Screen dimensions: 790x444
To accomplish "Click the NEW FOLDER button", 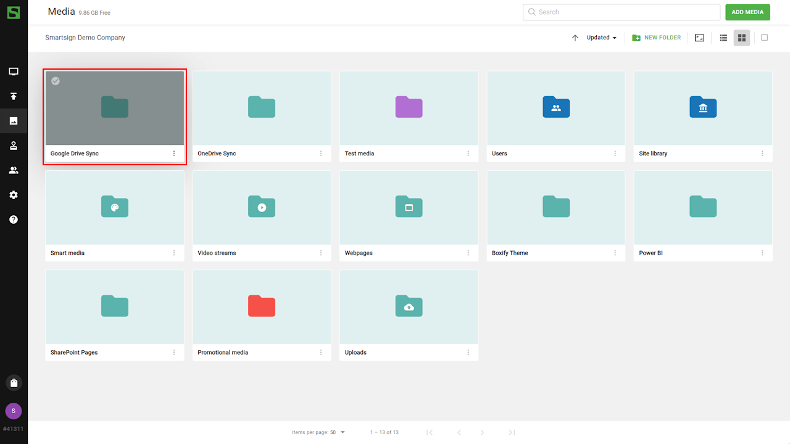I will click(x=657, y=38).
